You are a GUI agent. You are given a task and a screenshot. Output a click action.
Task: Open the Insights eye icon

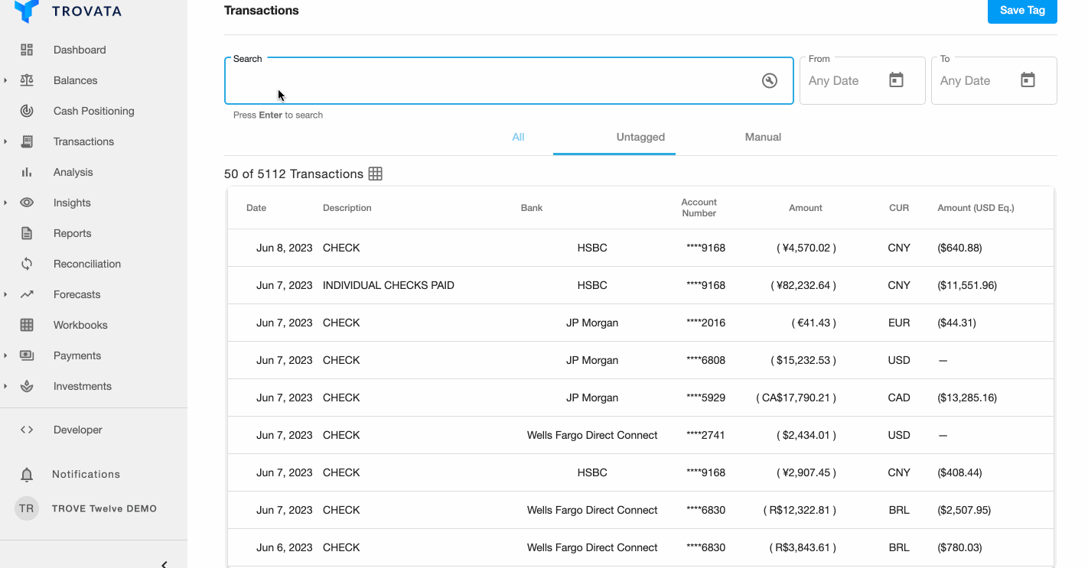27,202
